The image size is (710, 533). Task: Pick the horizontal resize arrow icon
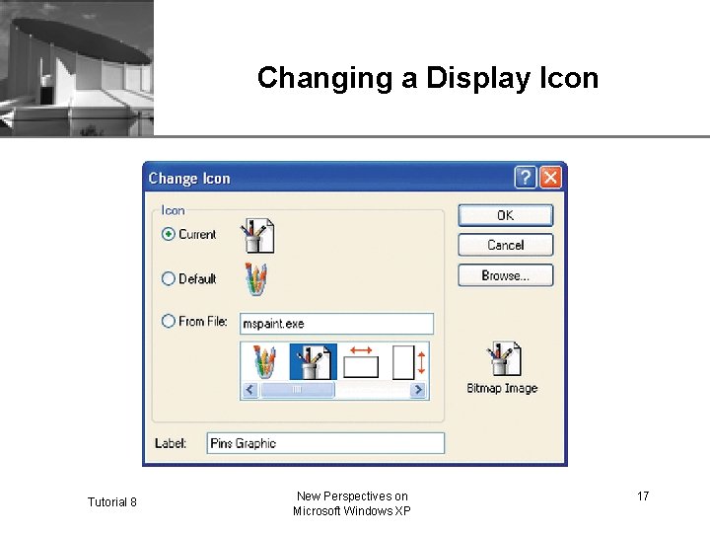click(361, 361)
